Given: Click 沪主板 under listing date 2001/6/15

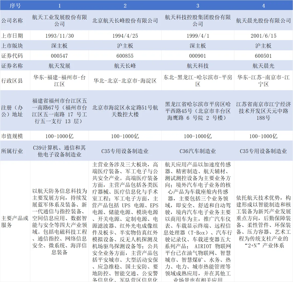Looking at the screenshot, I should coord(263,46).
